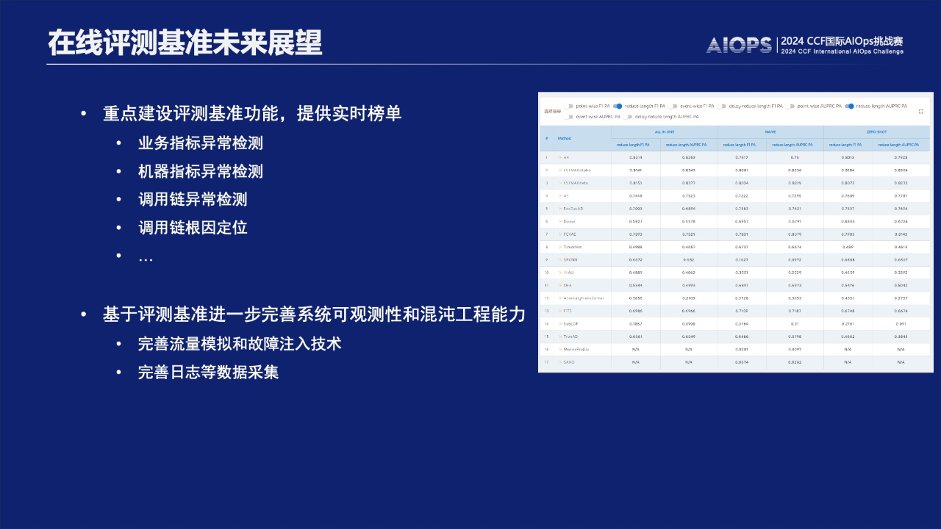Open the LSTMADalpha method entry
This screenshot has height=529, width=941.
577,170
